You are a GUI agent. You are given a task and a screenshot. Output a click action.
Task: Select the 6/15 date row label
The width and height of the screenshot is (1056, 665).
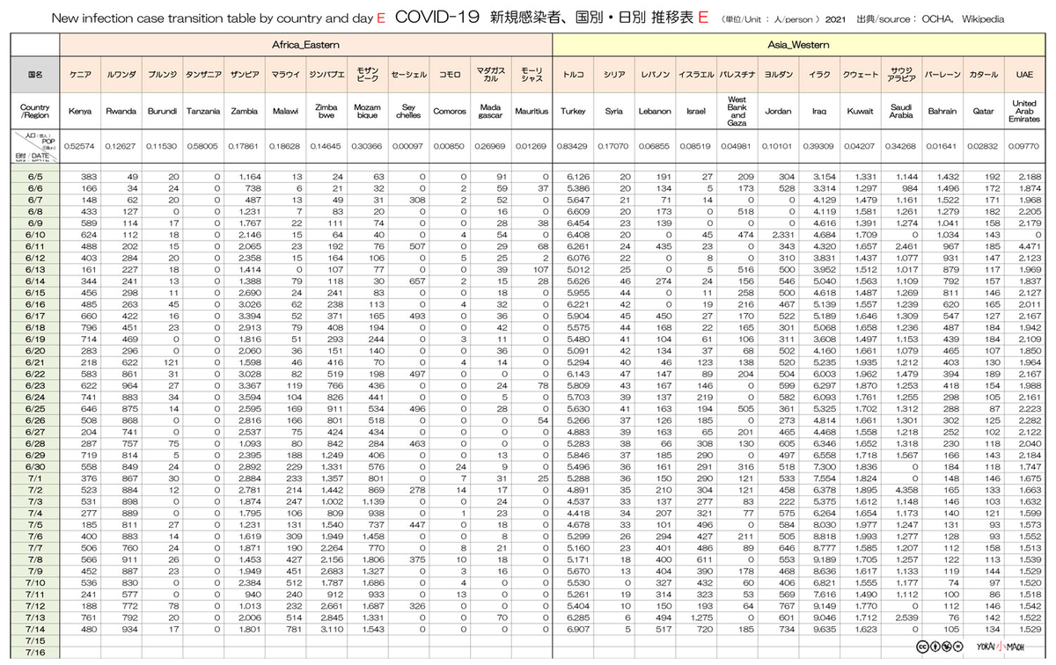35,292
